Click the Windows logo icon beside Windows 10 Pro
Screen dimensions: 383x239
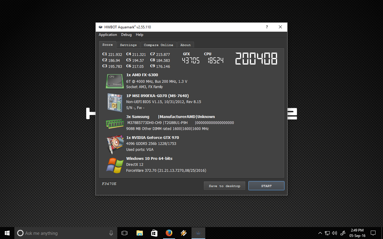click(x=115, y=165)
